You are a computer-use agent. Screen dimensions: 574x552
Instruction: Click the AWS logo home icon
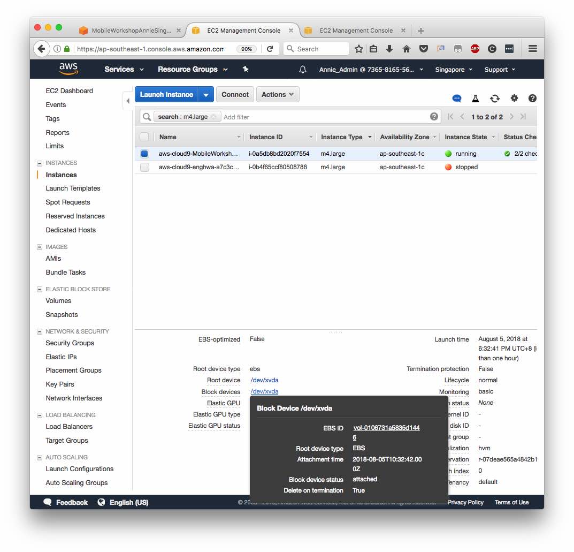(68, 69)
